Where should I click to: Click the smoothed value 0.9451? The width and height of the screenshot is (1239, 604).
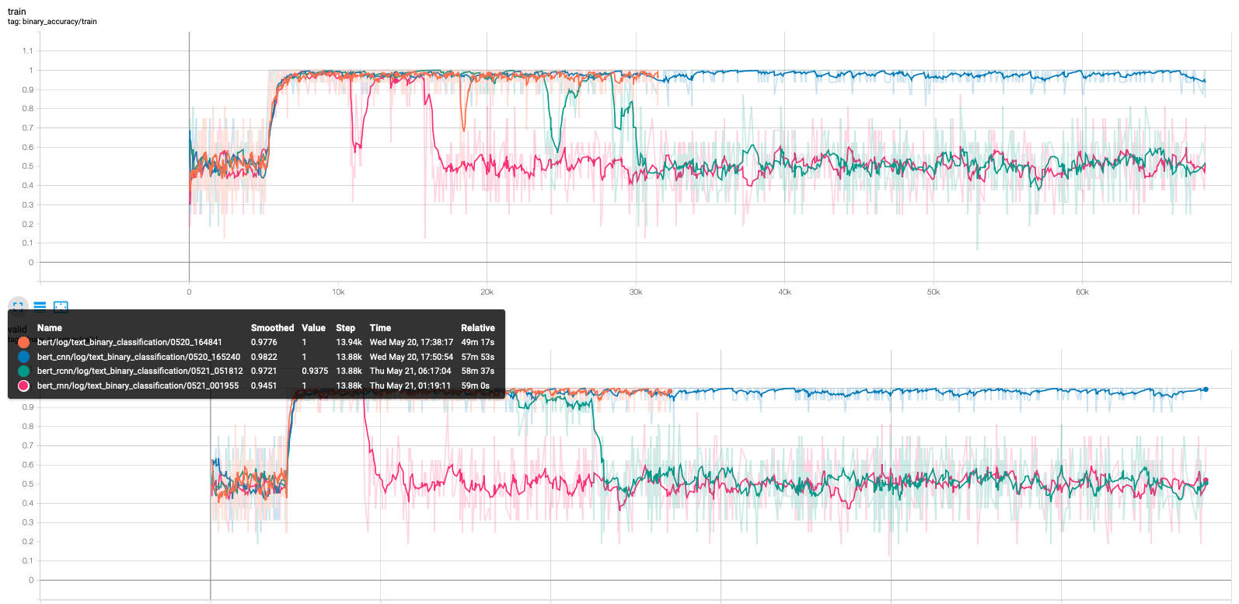point(264,386)
